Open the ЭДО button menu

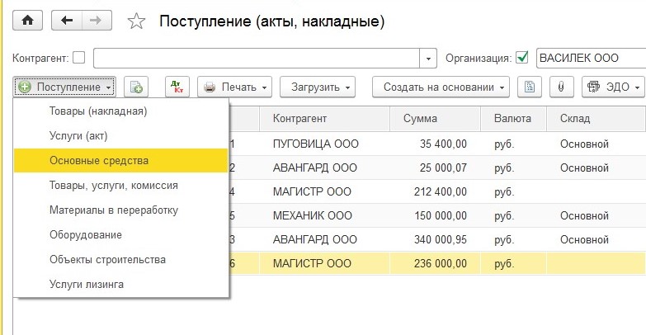click(x=613, y=87)
